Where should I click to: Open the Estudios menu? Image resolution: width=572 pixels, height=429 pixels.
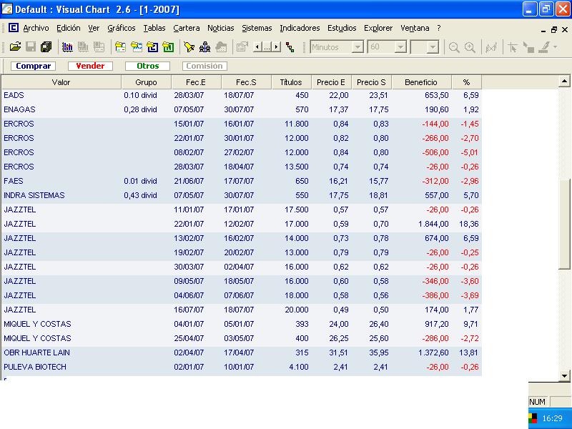(342, 28)
